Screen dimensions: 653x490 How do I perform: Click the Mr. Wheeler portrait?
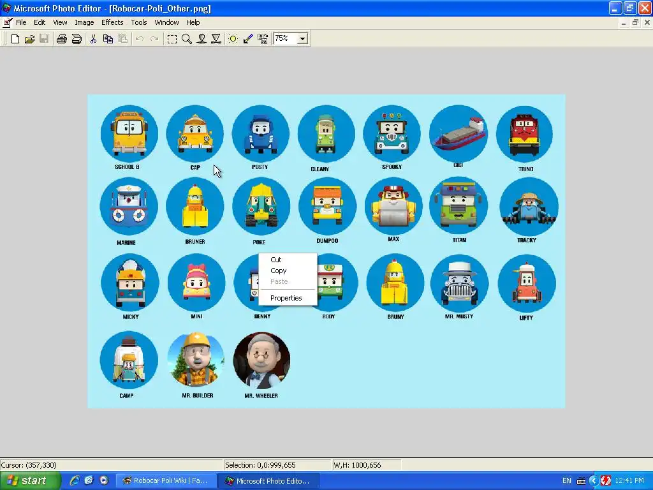(x=261, y=360)
